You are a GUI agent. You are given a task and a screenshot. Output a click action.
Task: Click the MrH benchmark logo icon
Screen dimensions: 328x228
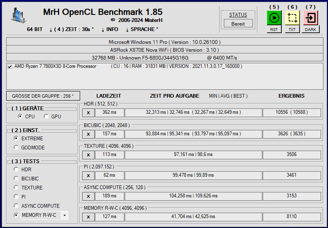click(19, 15)
